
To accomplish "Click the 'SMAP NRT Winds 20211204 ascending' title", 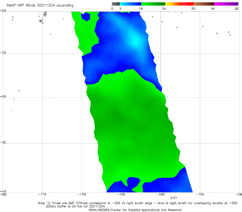I will pos(40,5).
